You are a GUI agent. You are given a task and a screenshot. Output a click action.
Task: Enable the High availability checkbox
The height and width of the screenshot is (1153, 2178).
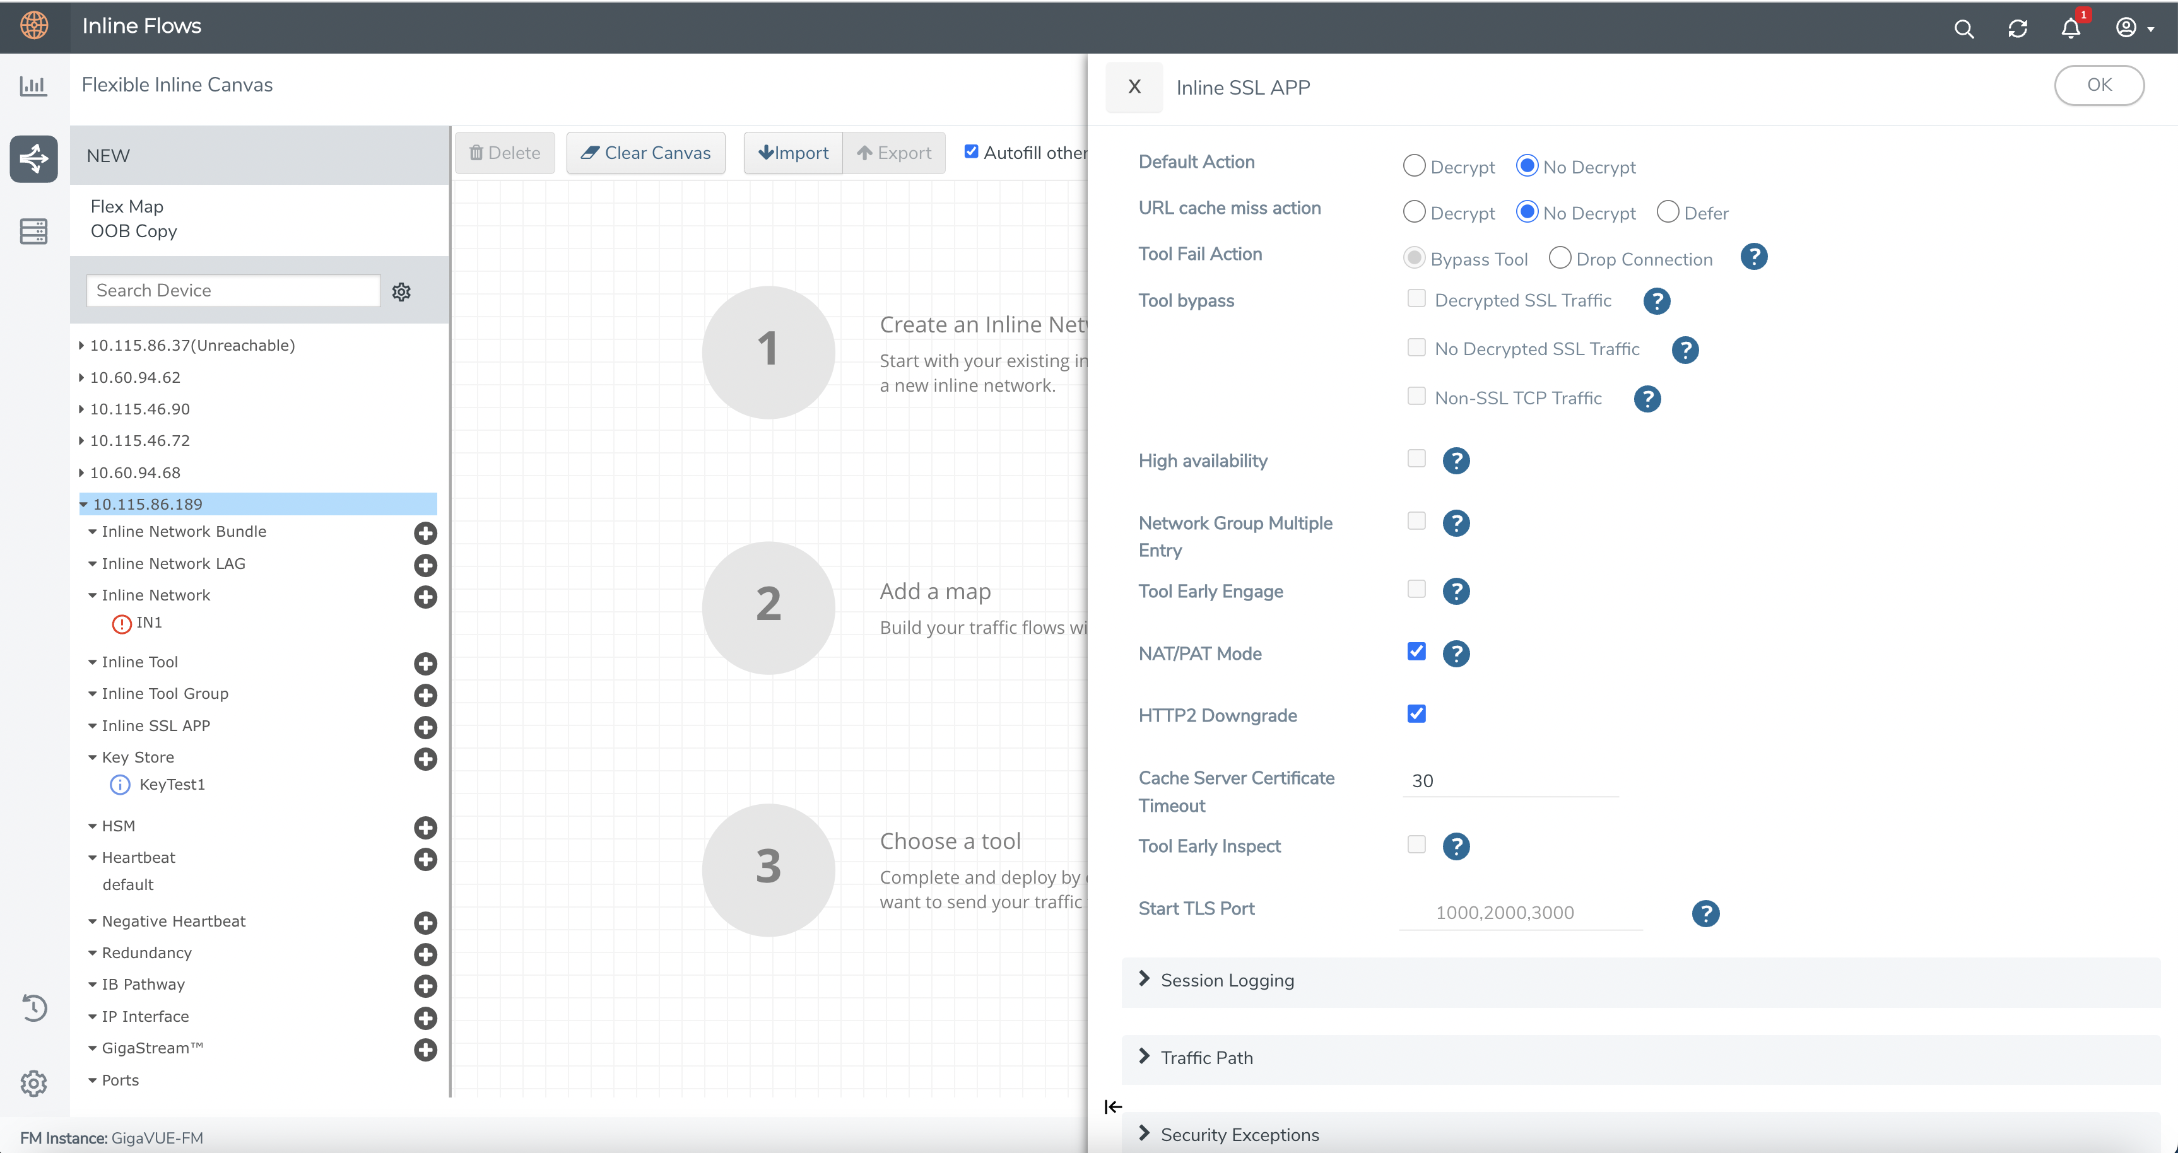click(x=1416, y=459)
